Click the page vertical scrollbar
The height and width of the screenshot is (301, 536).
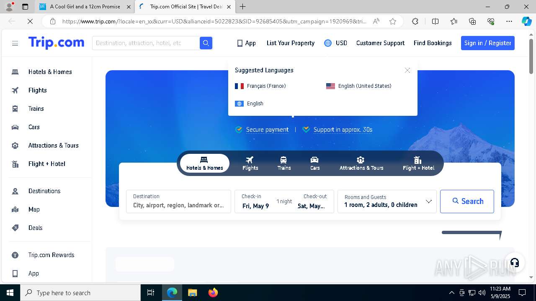pos(531,56)
